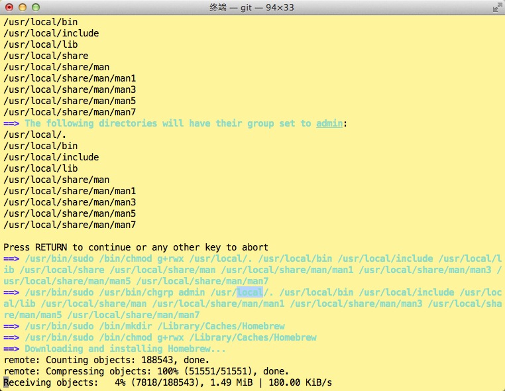This screenshot has height=391, width=505.
Task: Click the cursor block at 'Receiving objects' line
Action: [x=6, y=382]
